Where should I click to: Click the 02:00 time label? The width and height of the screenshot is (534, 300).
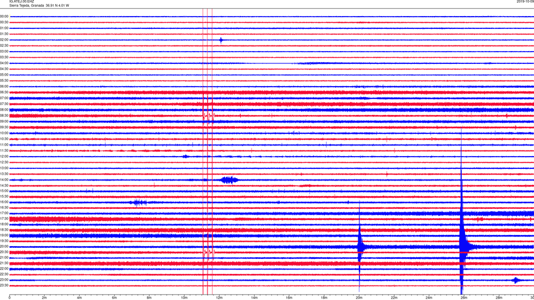[4, 40]
